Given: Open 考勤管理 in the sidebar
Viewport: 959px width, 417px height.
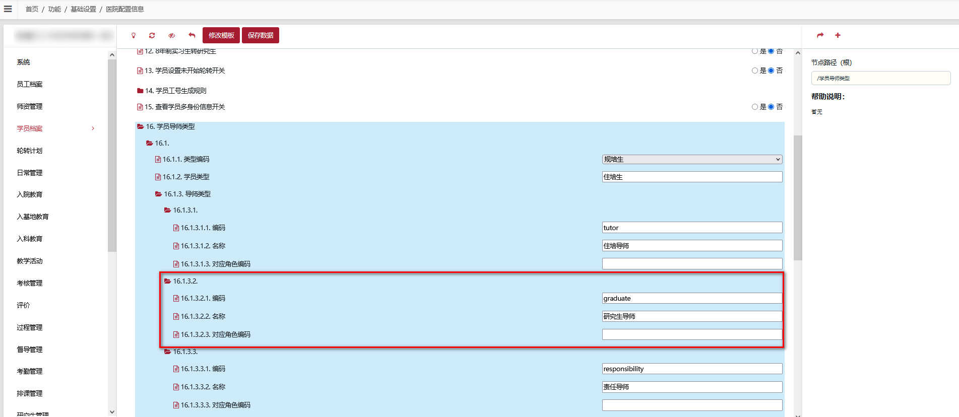Looking at the screenshot, I should click(x=30, y=371).
